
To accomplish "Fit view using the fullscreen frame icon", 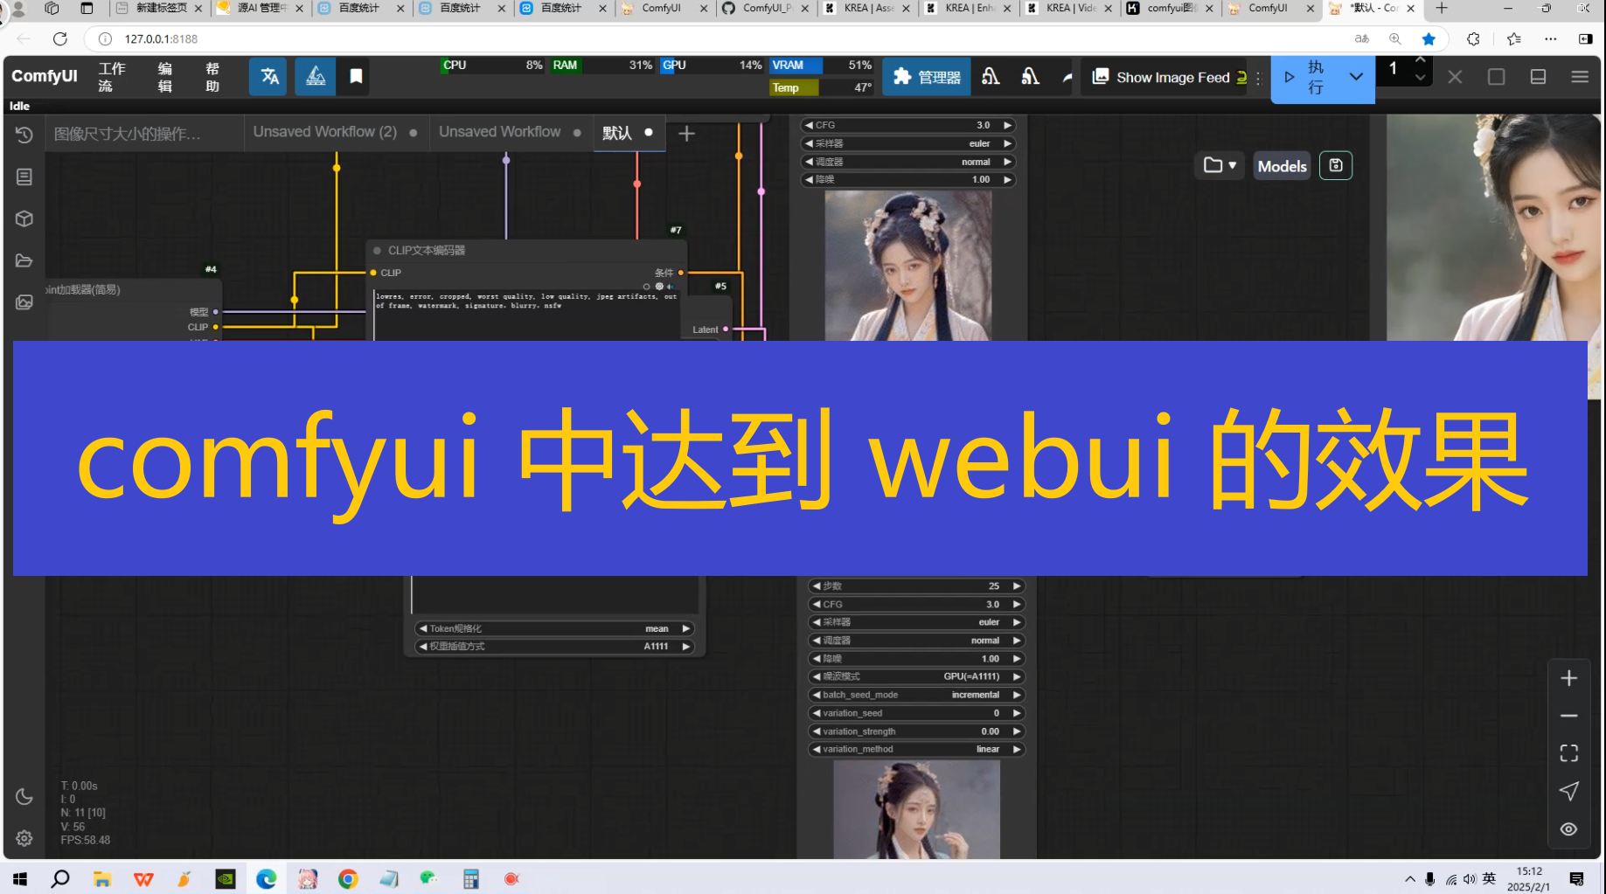I will [x=1568, y=753].
